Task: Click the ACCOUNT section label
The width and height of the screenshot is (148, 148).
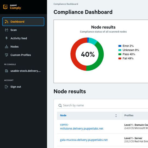Action: point(9,80)
